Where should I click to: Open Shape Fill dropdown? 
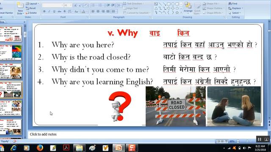pyautogui.click(x=210, y=4)
